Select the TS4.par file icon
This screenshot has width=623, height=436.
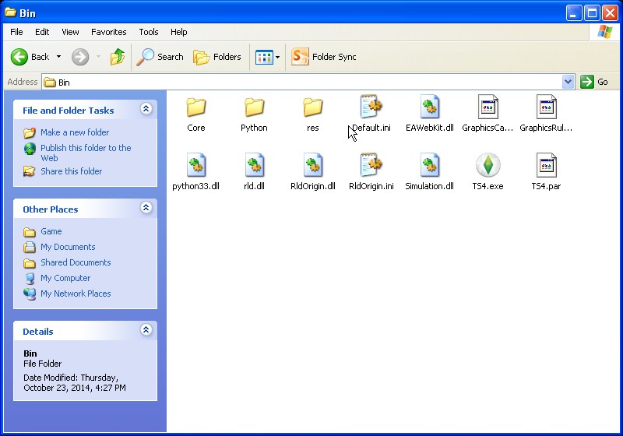coord(547,165)
